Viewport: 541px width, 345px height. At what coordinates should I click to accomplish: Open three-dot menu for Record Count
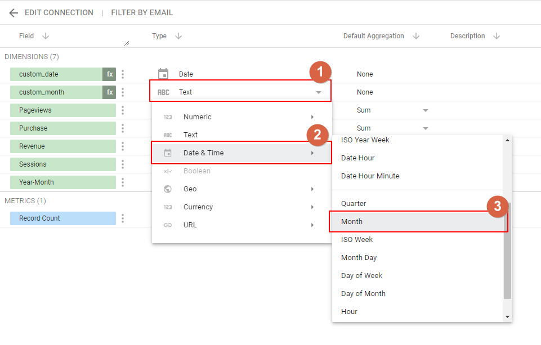123,218
